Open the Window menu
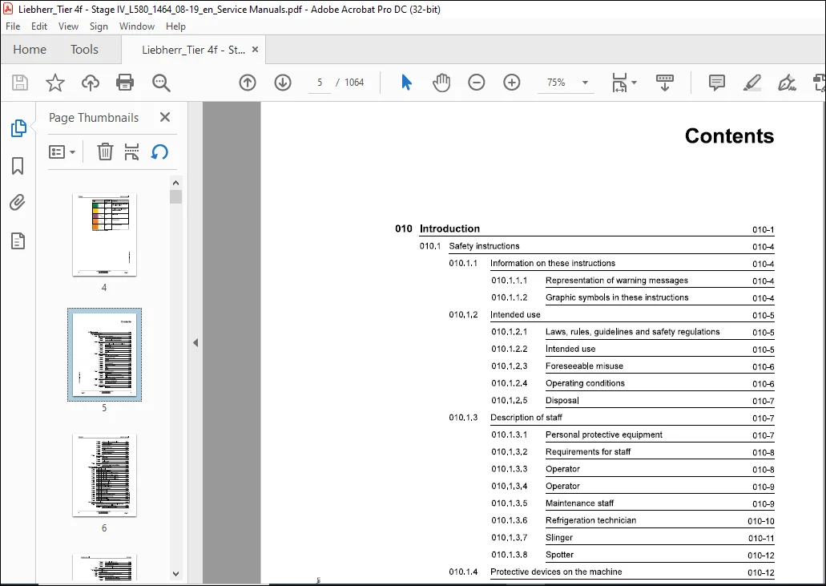The height and width of the screenshot is (586, 826). (137, 26)
